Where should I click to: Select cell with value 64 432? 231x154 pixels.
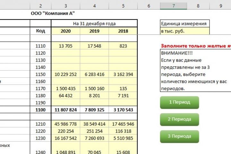click(65, 96)
